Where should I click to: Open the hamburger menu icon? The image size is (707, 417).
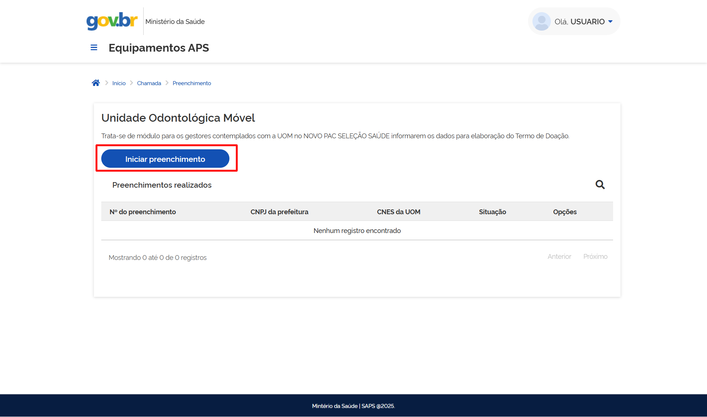coord(94,48)
